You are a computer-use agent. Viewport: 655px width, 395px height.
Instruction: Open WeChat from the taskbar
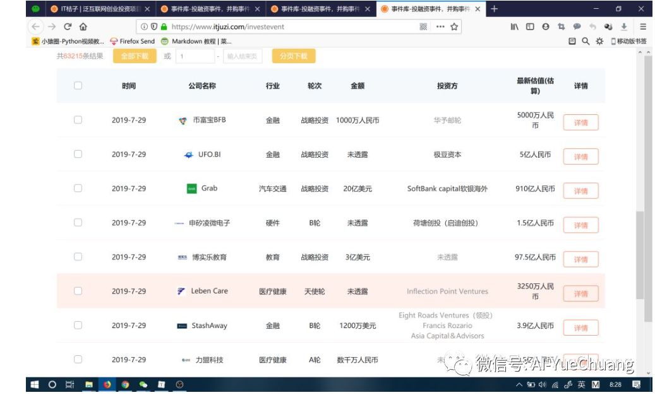pyautogui.click(x=143, y=384)
